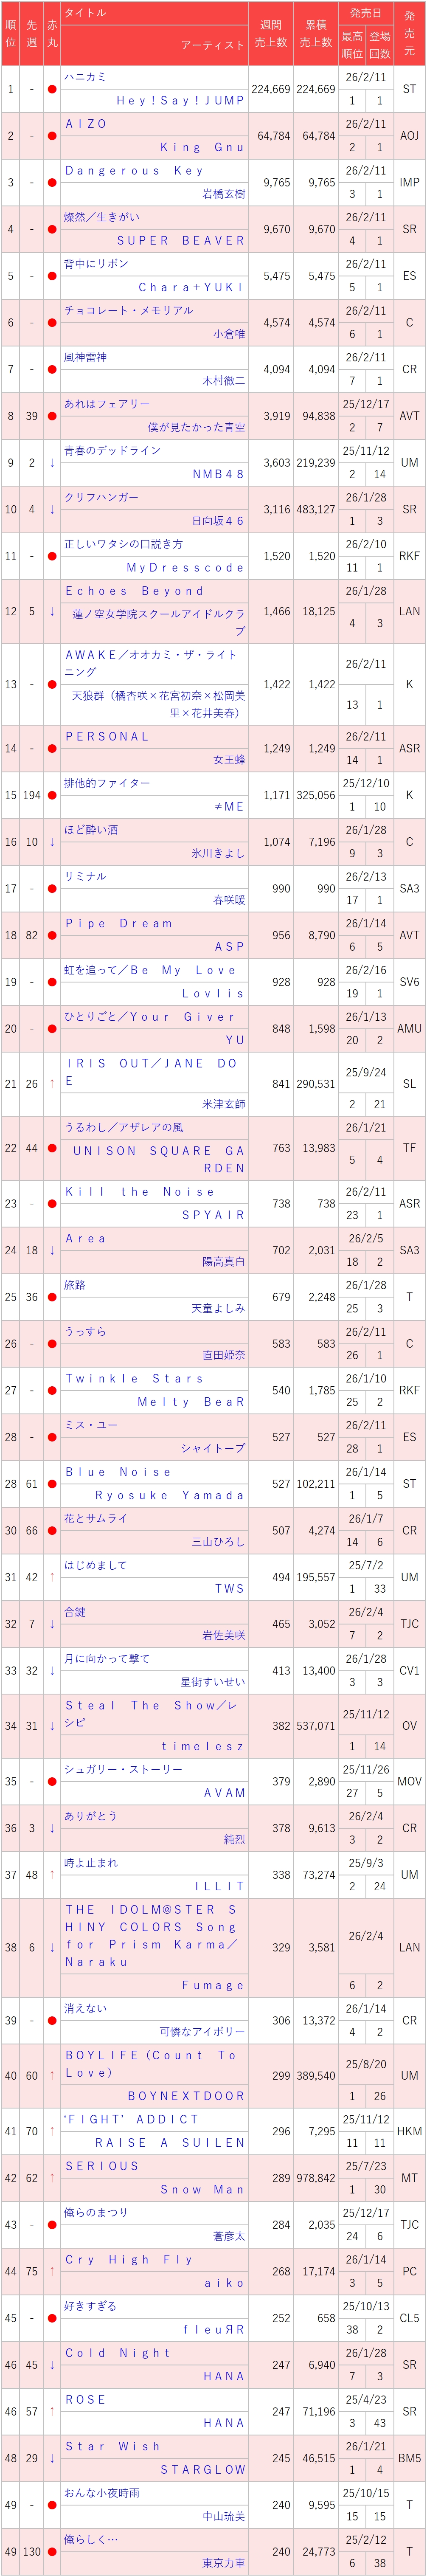The height and width of the screenshot is (2576, 427).
Task: Click the 週間売上数 column header
Action: click(270, 33)
